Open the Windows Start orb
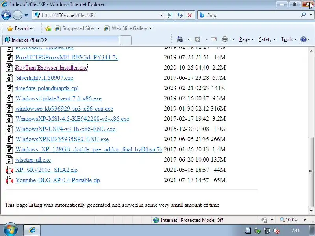 [11, 229]
